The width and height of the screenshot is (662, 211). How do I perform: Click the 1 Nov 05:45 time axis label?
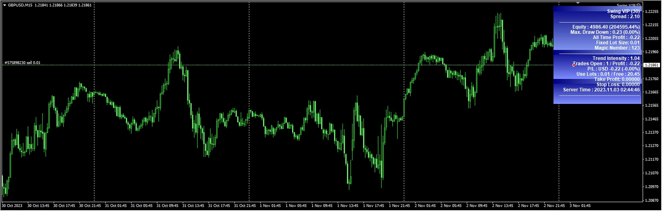296,206
